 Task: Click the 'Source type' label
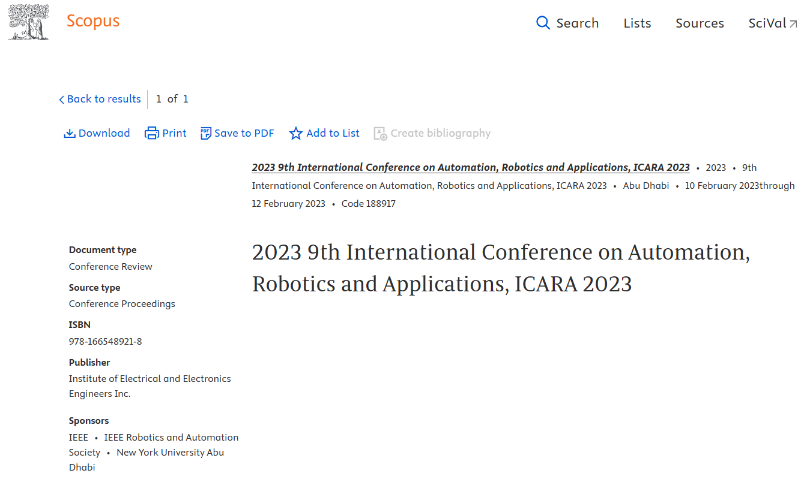(x=94, y=288)
